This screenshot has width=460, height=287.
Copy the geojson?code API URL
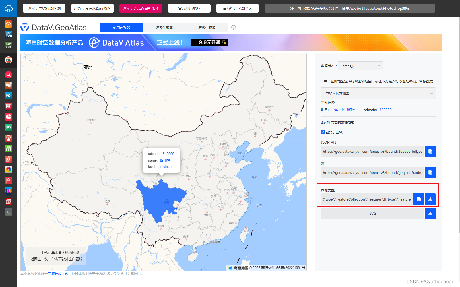(430, 172)
